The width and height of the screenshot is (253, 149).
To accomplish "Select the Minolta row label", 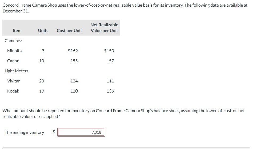I will click(x=14, y=51).
